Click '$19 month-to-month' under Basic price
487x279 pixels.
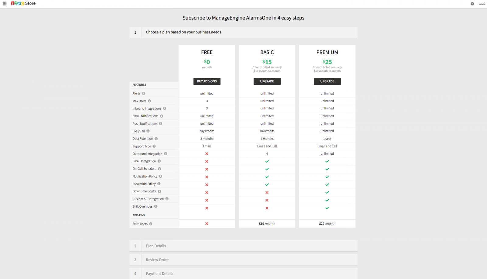point(267,71)
